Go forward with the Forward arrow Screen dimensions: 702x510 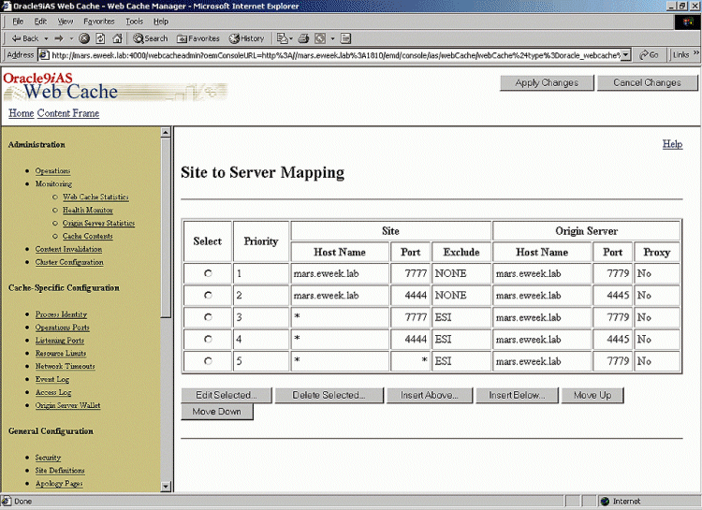59,38
